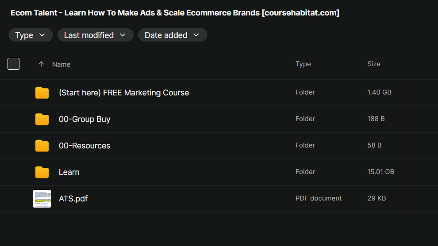Click the 00-Group Buy folder icon
The width and height of the screenshot is (438, 246).
pyautogui.click(x=42, y=119)
